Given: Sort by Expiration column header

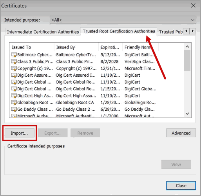Looking at the screenshot, I should tap(110, 47).
